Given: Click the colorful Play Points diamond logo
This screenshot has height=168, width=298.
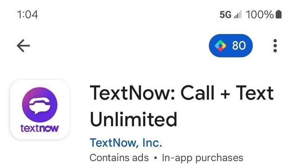Looking at the screenshot, I should pyautogui.click(x=221, y=46).
